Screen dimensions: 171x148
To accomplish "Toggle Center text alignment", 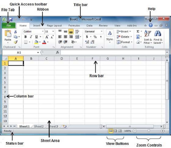I will click(66, 37).
